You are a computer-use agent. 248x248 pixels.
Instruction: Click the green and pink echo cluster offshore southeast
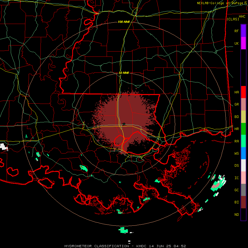218,184
